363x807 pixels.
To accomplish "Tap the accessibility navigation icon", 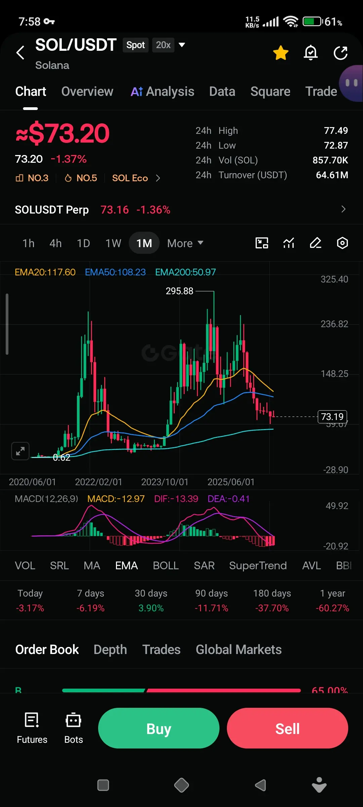I will (x=319, y=785).
